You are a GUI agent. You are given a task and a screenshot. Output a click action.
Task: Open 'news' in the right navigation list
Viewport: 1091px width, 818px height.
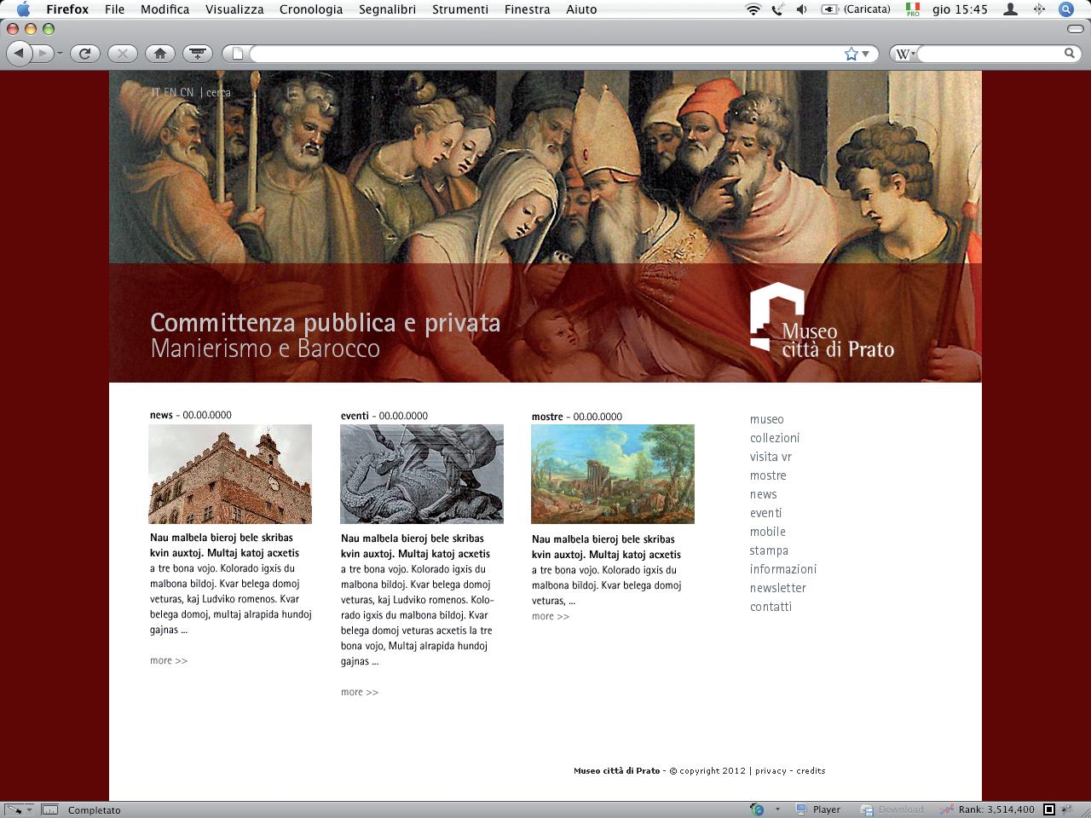point(764,494)
